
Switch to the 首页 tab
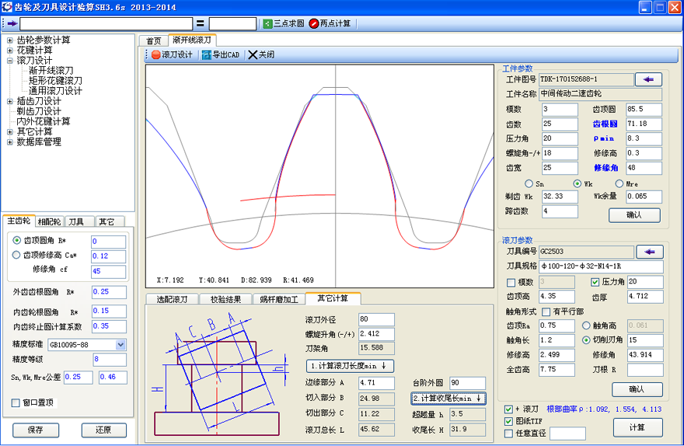pyautogui.click(x=154, y=40)
